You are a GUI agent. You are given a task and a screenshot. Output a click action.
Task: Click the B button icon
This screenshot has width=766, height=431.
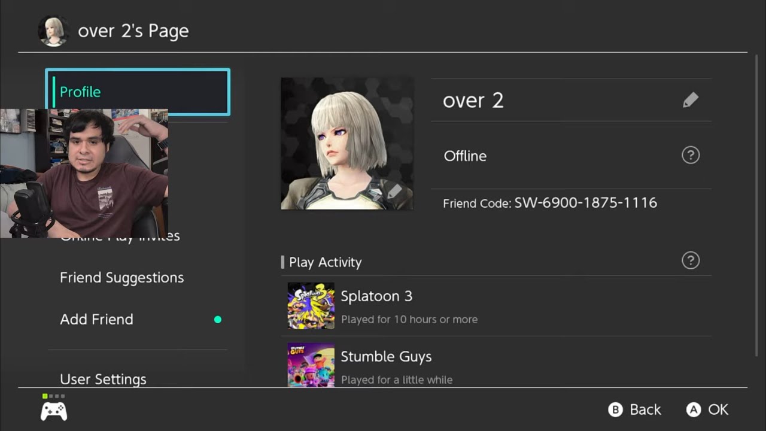pos(615,409)
